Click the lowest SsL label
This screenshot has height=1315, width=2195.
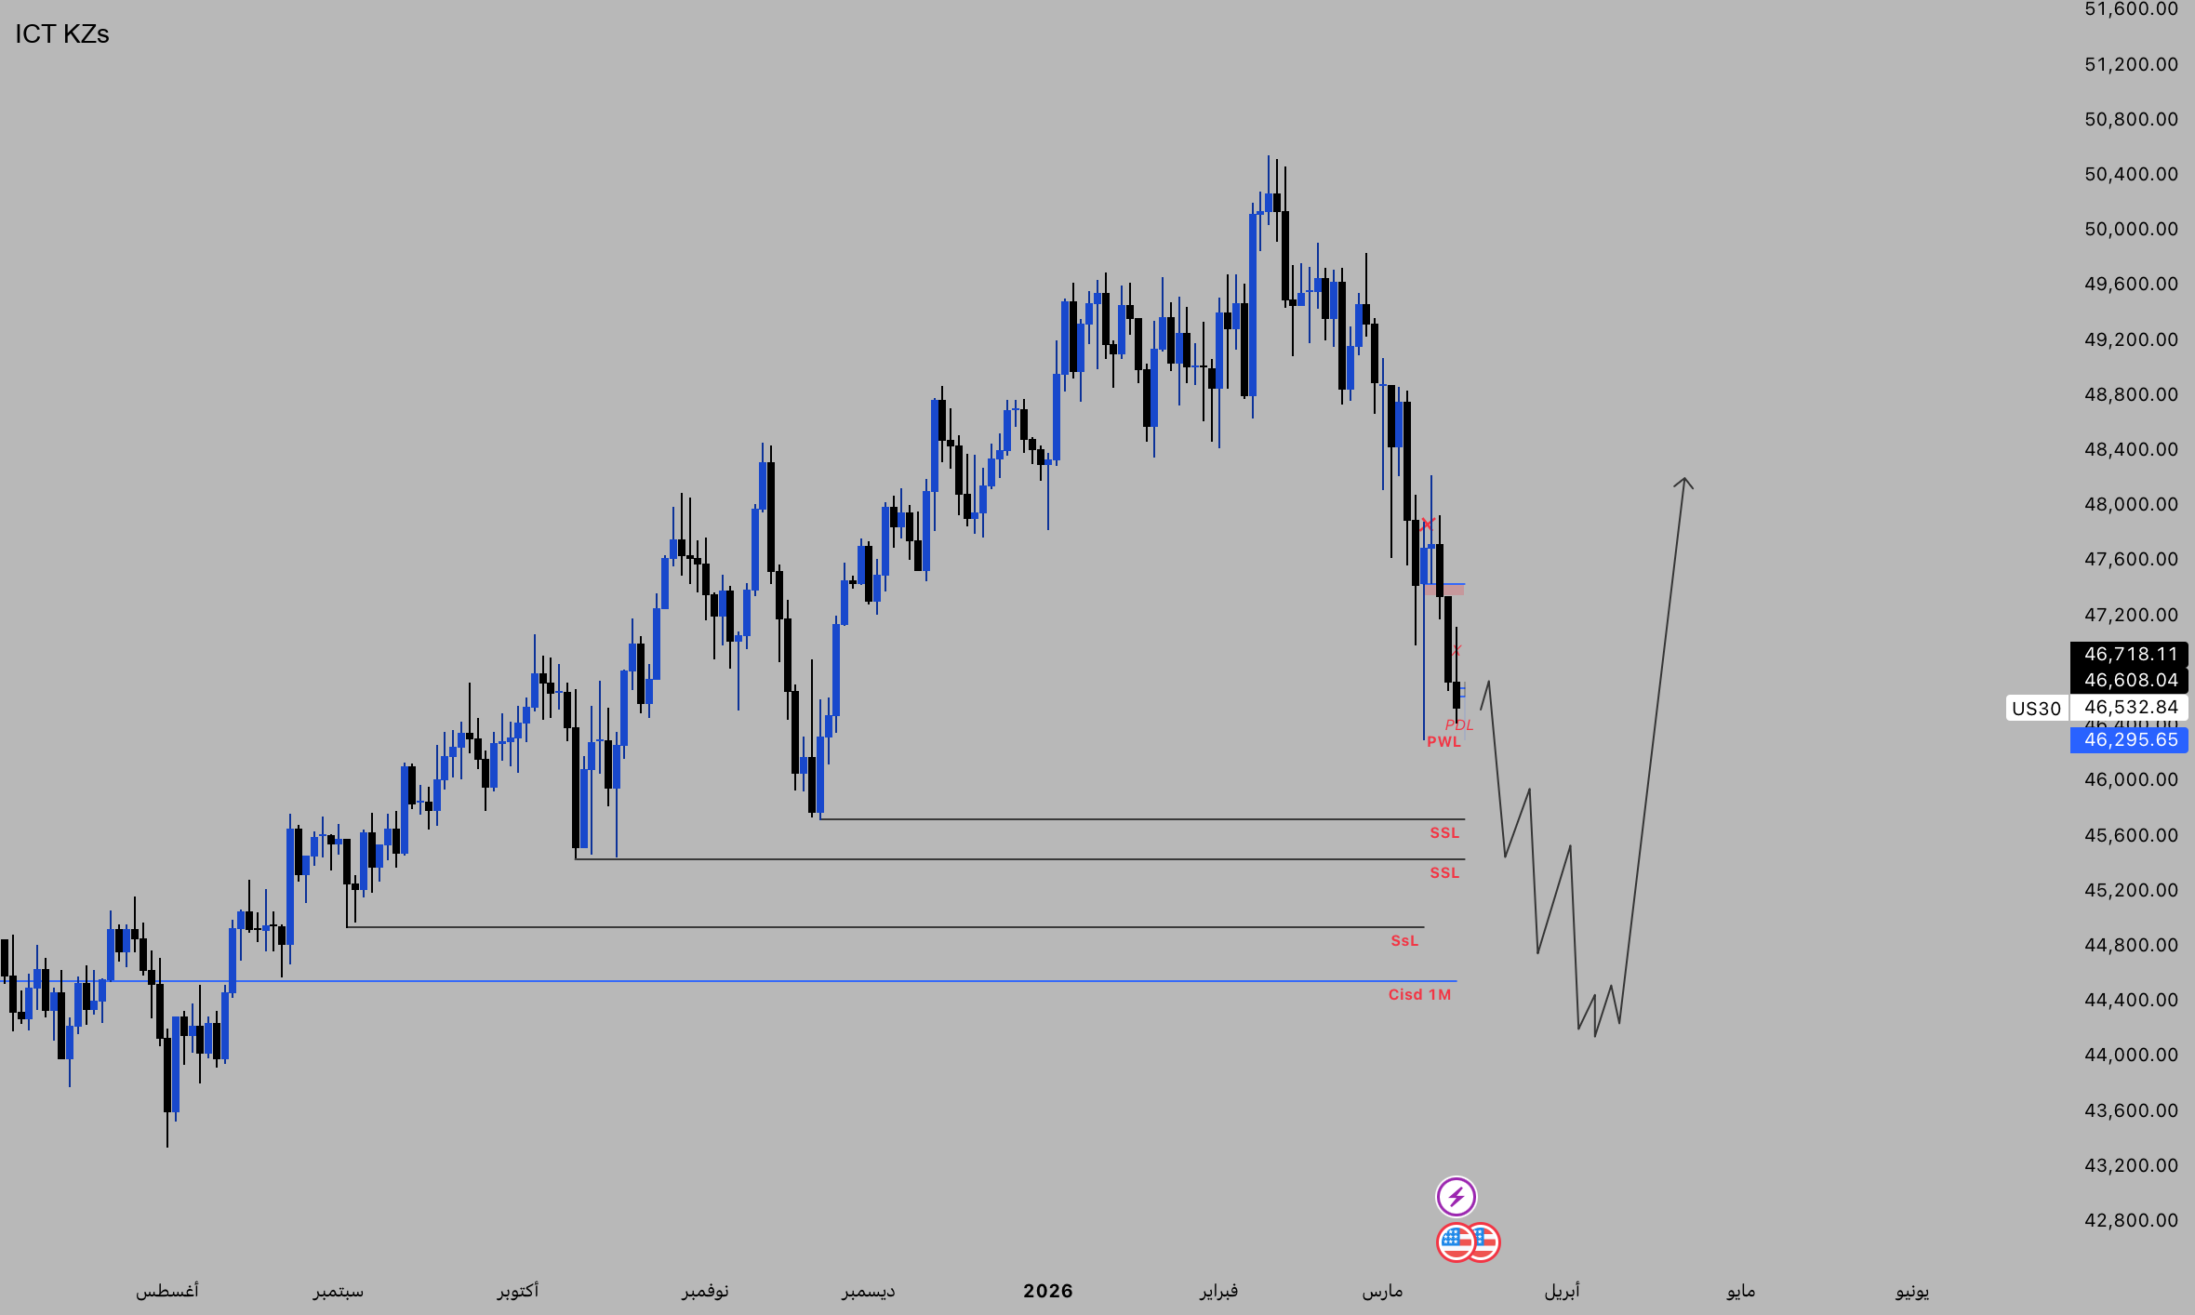[1404, 941]
